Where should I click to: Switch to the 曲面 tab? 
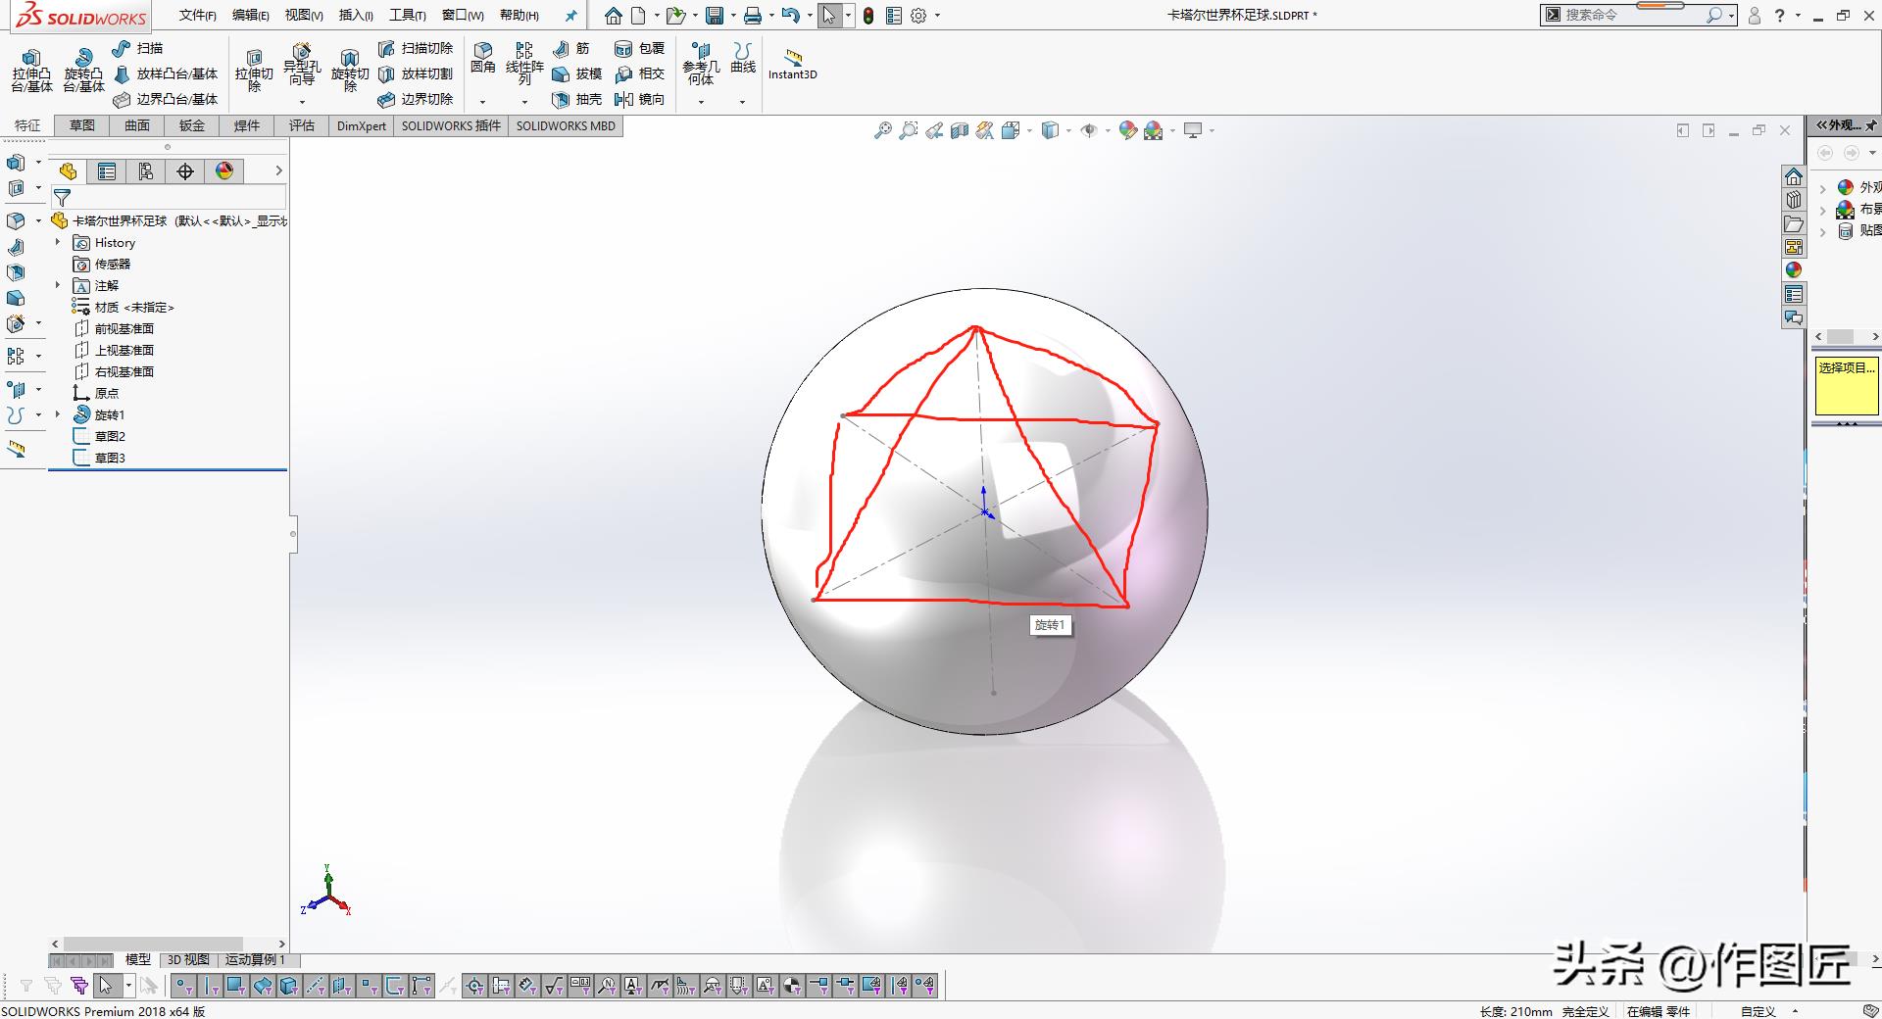point(137,125)
